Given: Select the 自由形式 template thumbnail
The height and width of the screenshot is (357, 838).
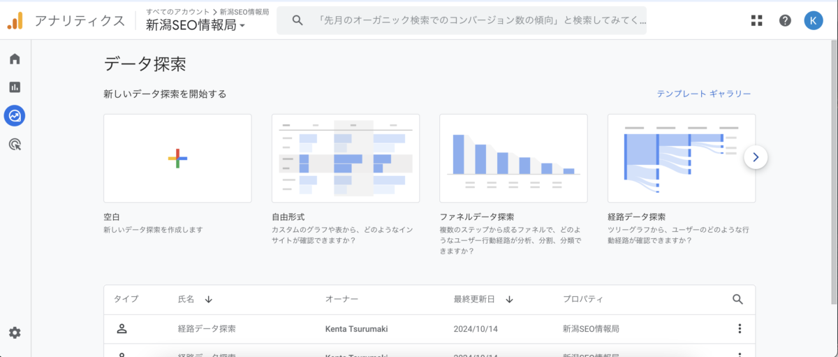Looking at the screenshot, I should tap(345, 158).
